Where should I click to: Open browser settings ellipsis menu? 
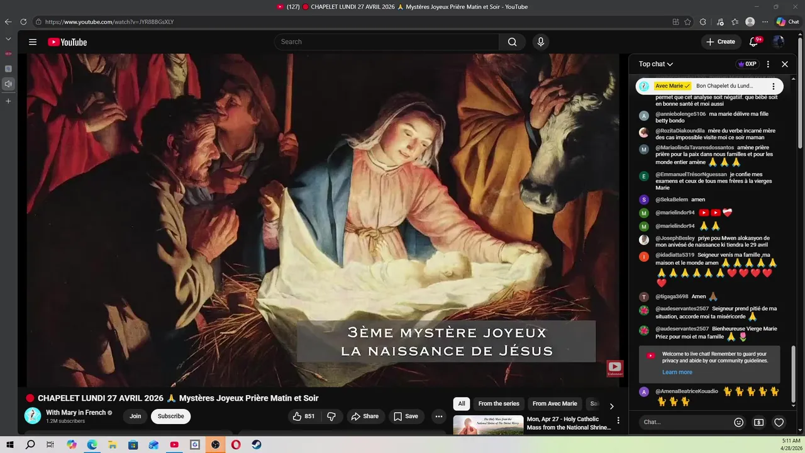pos(765,22)
